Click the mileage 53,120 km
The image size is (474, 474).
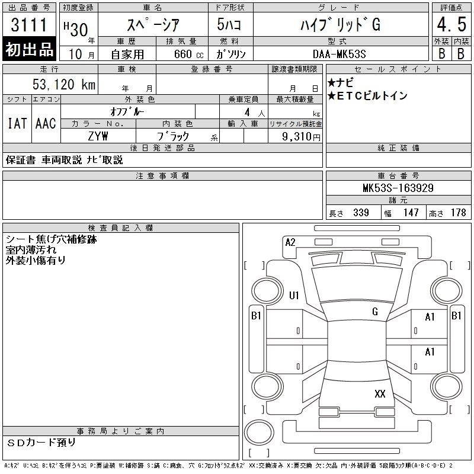point(64,84)
